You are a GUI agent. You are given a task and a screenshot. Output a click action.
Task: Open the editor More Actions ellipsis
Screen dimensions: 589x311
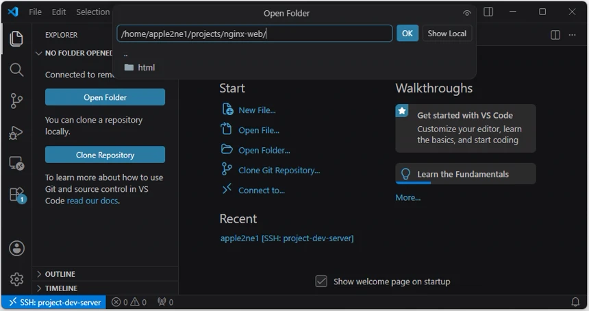[572, 35]
